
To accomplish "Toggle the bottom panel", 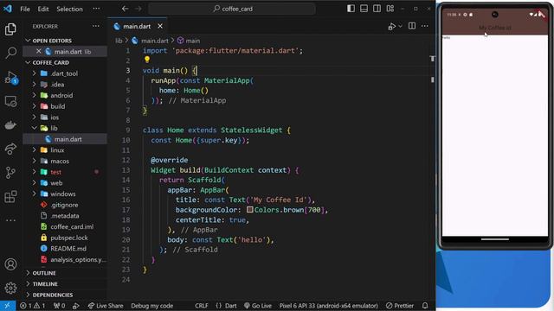I will [x=364, y=9].
